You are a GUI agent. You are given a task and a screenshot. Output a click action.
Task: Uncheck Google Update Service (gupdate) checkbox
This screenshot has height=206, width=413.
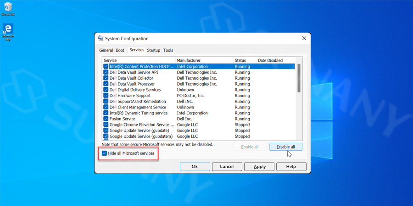click(106, 130)
